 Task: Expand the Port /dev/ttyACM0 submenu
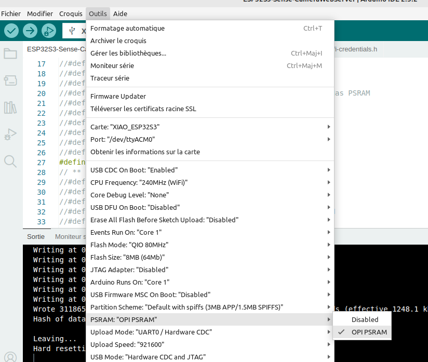pyautogui.click(x=210, y=139)
